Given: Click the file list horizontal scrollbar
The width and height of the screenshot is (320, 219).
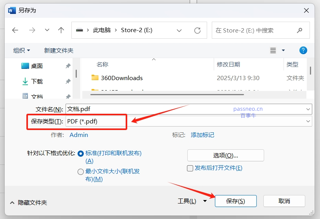Looking at the screenshot, I should pos(167,94).
